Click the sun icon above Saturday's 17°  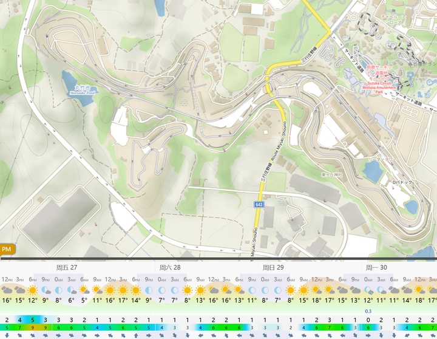pos(123,290)
